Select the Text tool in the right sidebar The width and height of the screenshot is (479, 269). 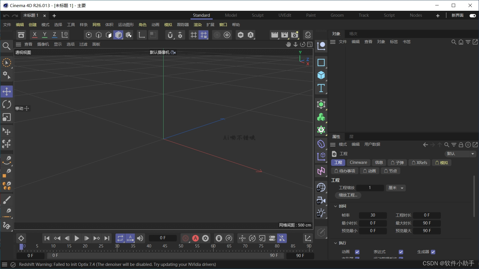[x=321, y=88]
